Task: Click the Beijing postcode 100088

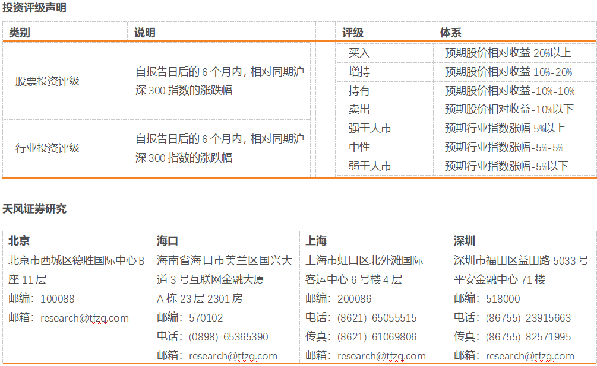Action: click(58, 299)
